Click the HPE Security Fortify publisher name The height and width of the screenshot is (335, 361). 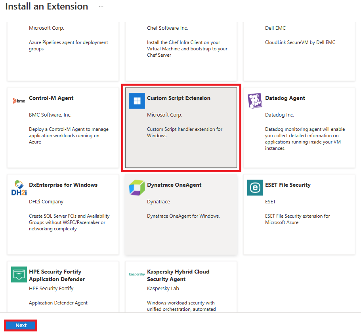point(51,289)
